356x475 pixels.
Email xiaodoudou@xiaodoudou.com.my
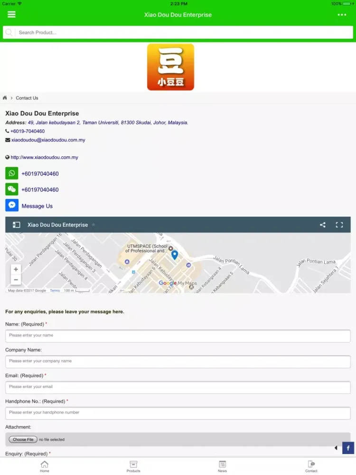pyautogui.click(x=48, y=140)
